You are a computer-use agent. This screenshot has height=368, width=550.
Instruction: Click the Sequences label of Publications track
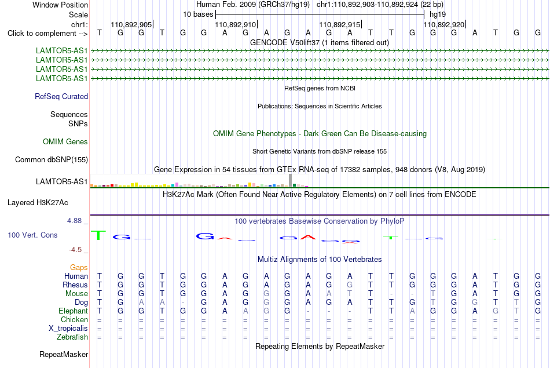point(69,115)
